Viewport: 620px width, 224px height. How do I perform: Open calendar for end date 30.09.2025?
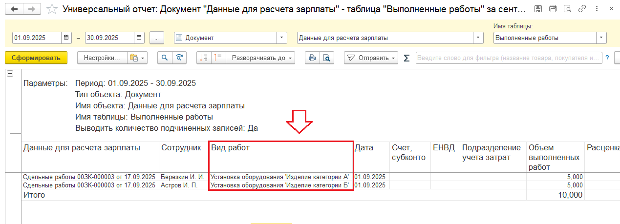[x=139, y=38]
